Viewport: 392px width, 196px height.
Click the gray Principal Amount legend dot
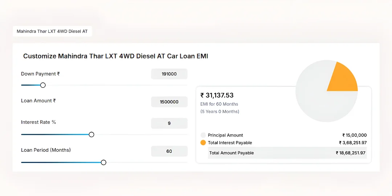click(x=203, y=135)
